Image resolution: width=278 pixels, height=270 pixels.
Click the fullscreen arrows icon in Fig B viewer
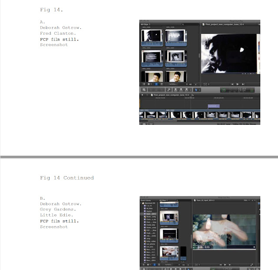[x=252, y=265]
